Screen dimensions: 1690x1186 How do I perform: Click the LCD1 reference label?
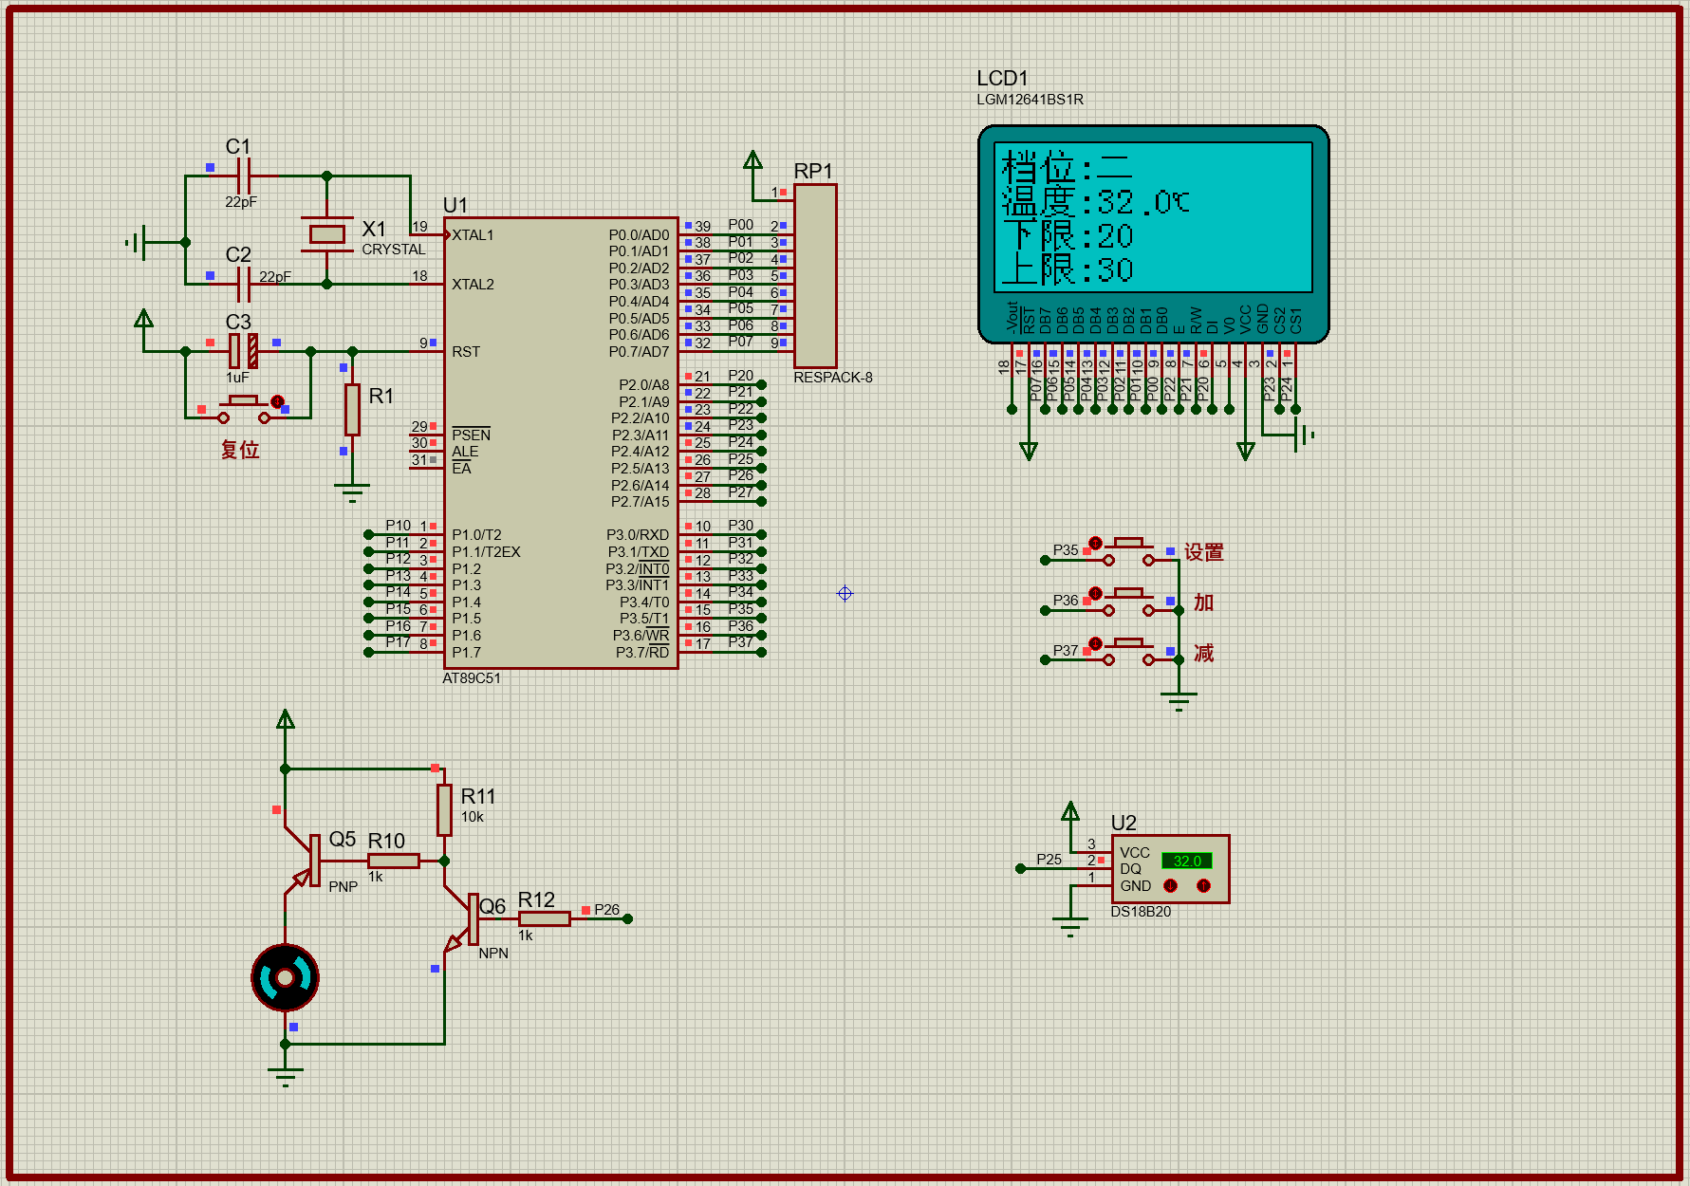[x=1002, y=78]
